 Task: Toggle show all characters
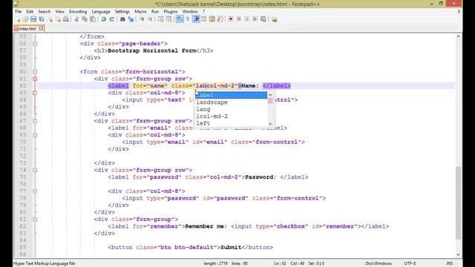pyautogui.click(x=188, y=19)
